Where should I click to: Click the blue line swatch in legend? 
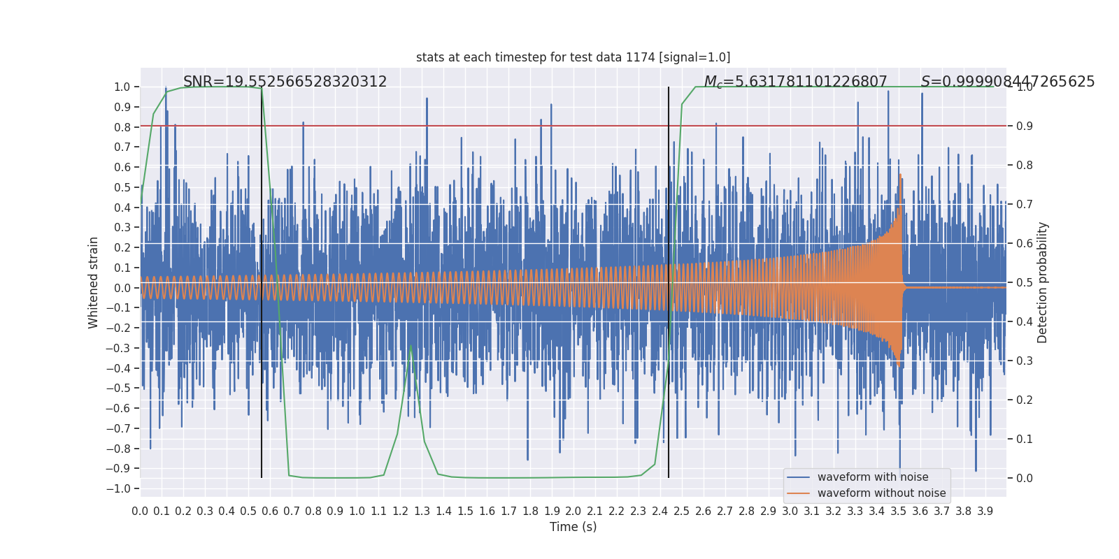pyautogui.click(x=798, y=477)
